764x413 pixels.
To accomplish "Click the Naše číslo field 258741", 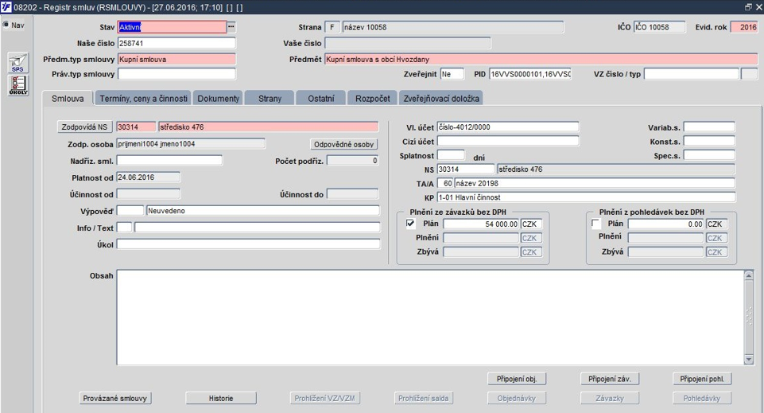I will (176, 44).
